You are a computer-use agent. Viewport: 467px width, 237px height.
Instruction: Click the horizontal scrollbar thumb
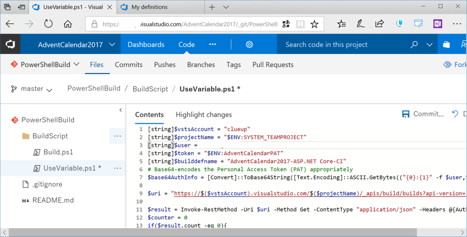coord(213,232)
